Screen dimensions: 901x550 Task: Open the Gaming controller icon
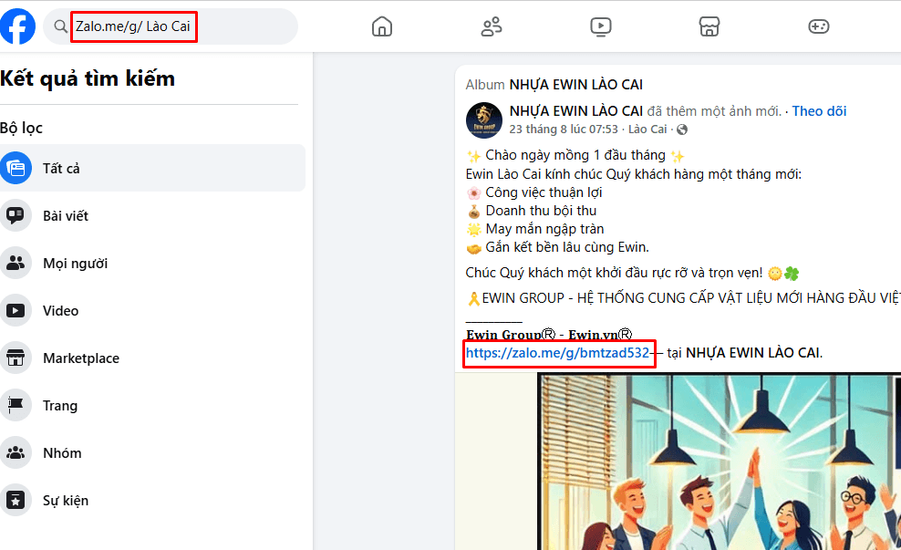[819, 26]
